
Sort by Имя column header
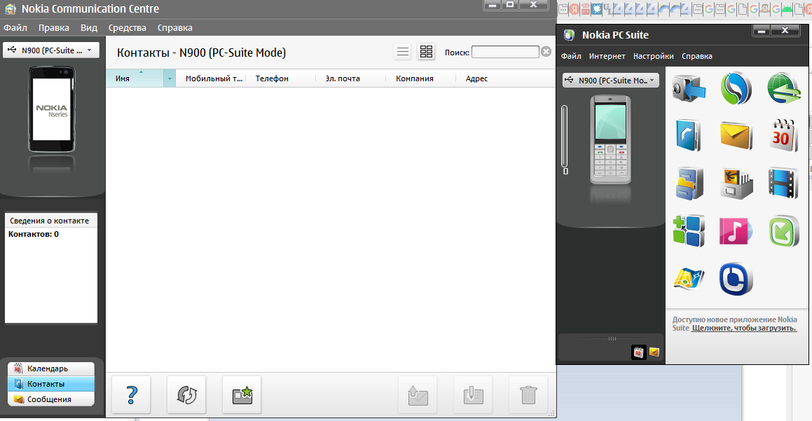tap(135, 78)
